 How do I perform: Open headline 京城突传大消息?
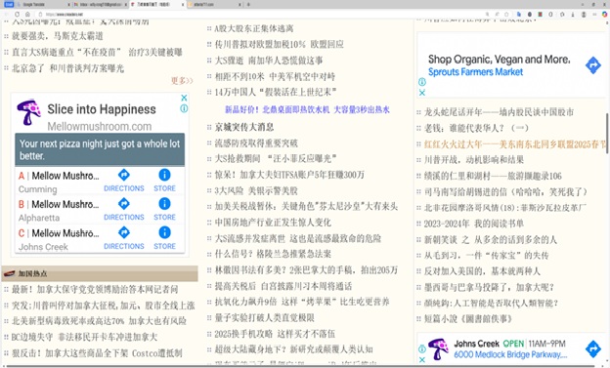tap(244, 127)
